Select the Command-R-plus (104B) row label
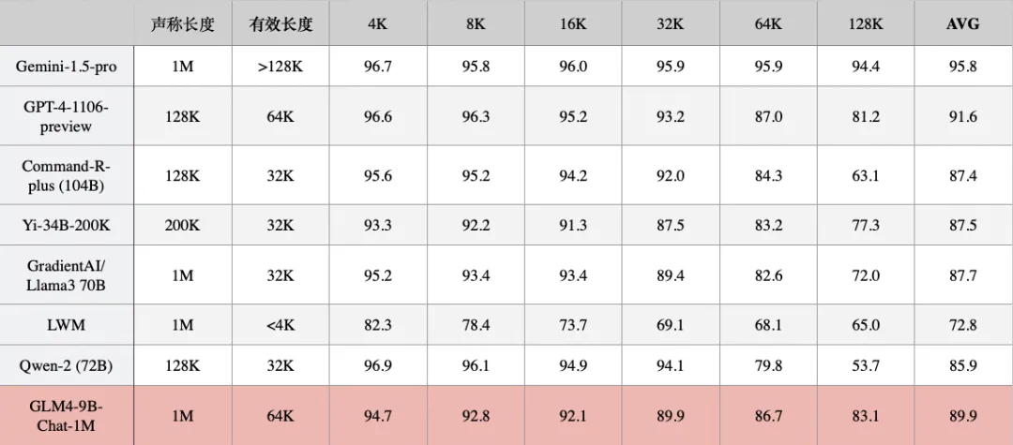Screen dimensions: 1013x445 click(x=68, y=175)
